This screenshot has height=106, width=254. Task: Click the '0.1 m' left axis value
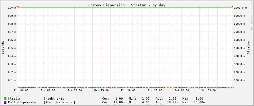[x=12, y=80]
